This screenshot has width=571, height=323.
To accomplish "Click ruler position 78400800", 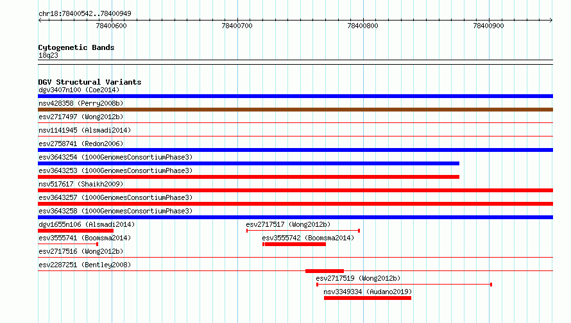I will pyautogui.click(x=362, y=26).
